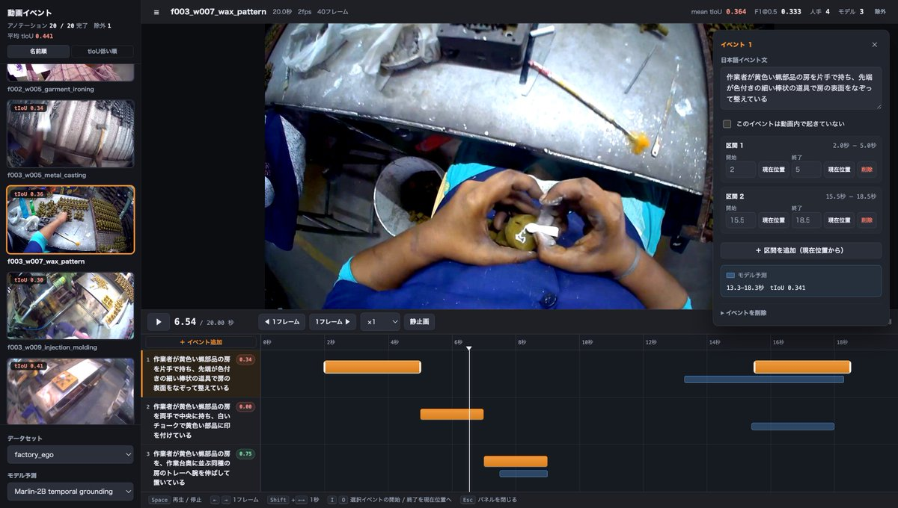The height and width of the screenshot is (508, 898).
Task: Click the 静止画 still image button
Action: coord(419,322)
